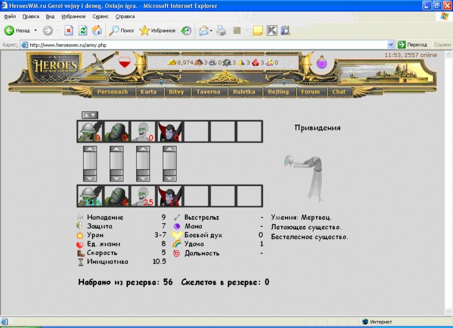The height and width of the screenshot is (328, 453).
Task: Open the game Forum
Action: [x=311, y=92]
